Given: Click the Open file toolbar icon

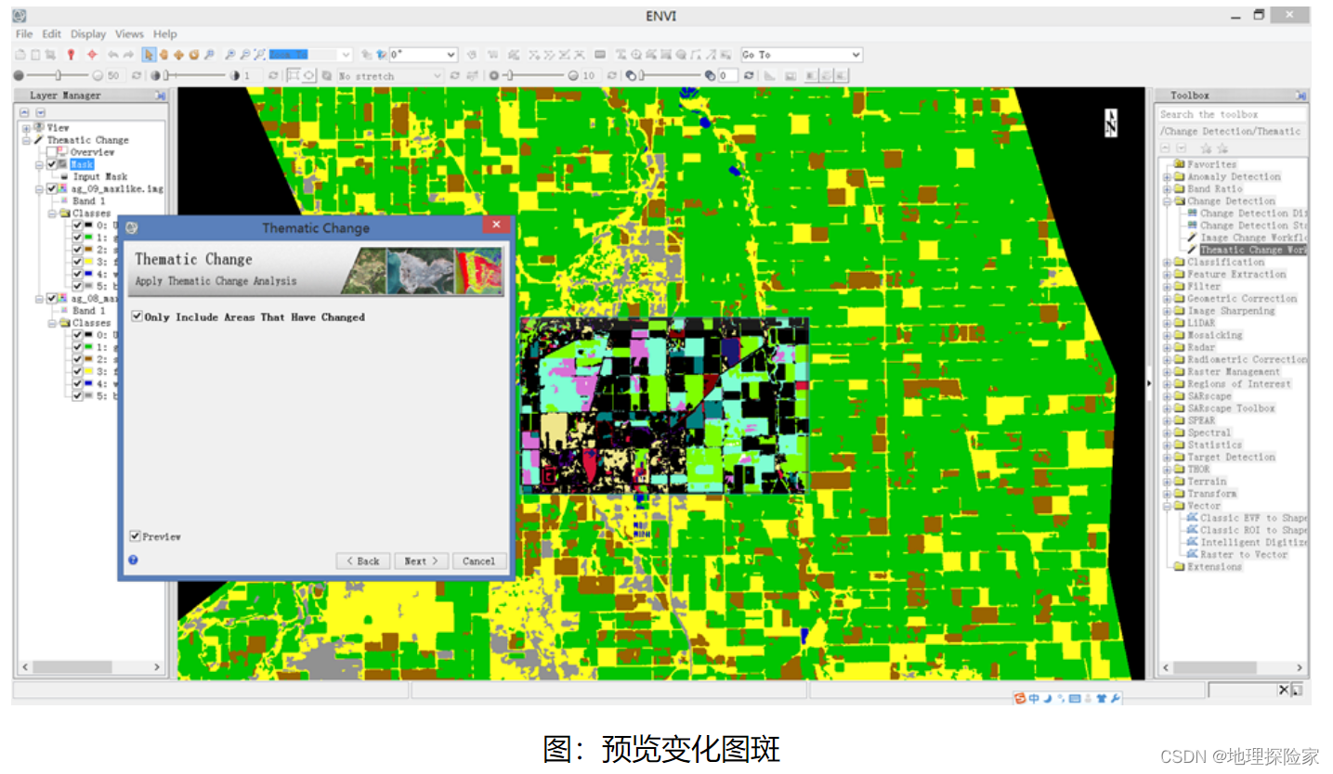Looking at the screenshot, I should tap(20, 55).
